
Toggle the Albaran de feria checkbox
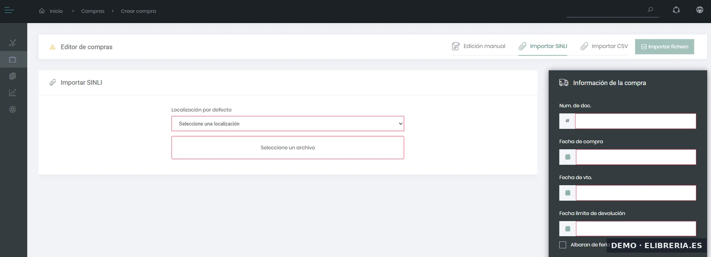click(x=563, y=245)
